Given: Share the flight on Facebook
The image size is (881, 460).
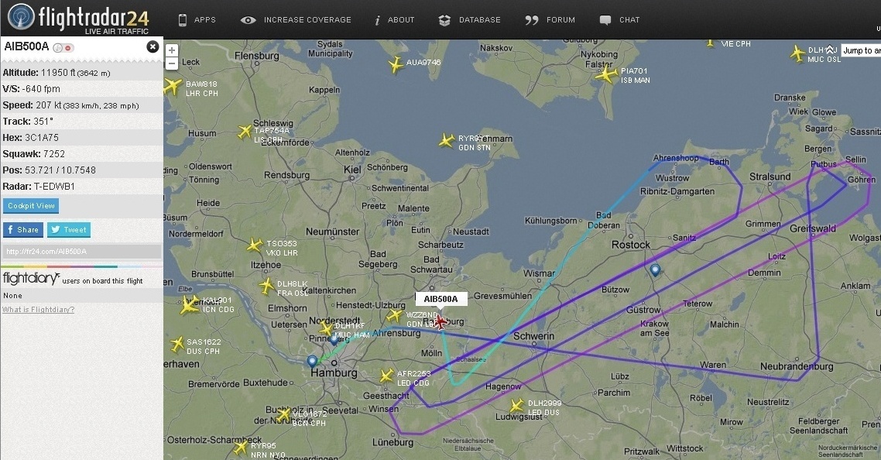Looking at the screenshot, I should coord(23,229).
